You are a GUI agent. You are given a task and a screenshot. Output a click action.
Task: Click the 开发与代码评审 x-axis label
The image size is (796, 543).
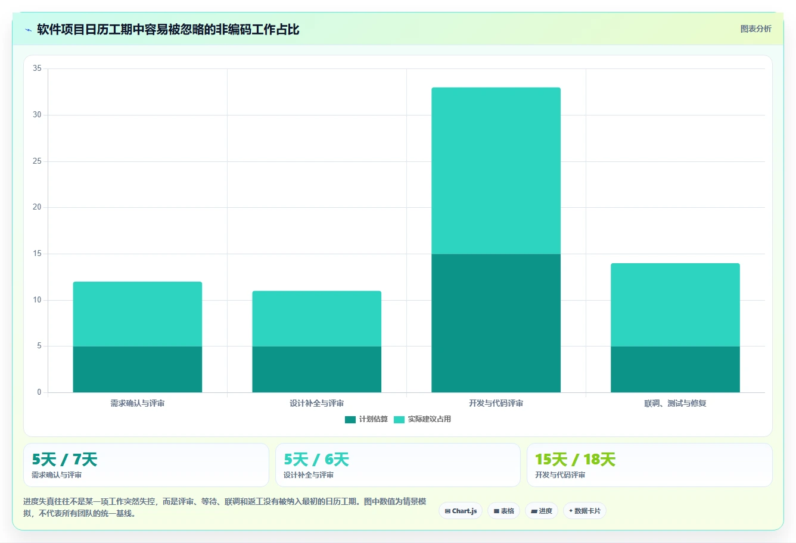(x=496, y=404)
